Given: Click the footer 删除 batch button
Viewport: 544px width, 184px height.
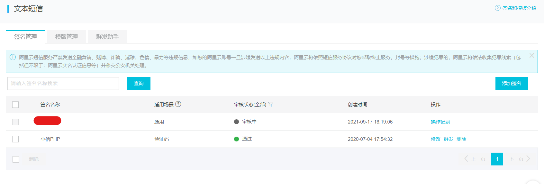Looking at the screenshot, I should (34, 159).
